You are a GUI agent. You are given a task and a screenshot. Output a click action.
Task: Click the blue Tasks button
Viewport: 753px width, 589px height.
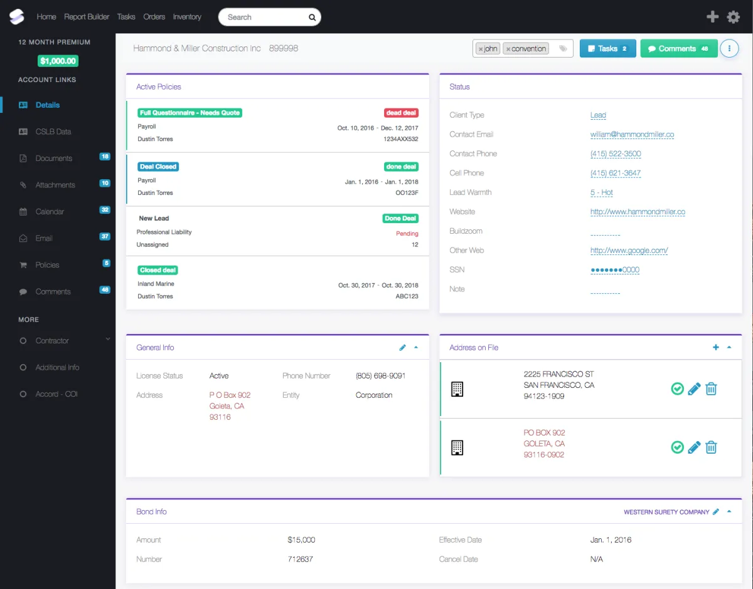click(607, 48)
